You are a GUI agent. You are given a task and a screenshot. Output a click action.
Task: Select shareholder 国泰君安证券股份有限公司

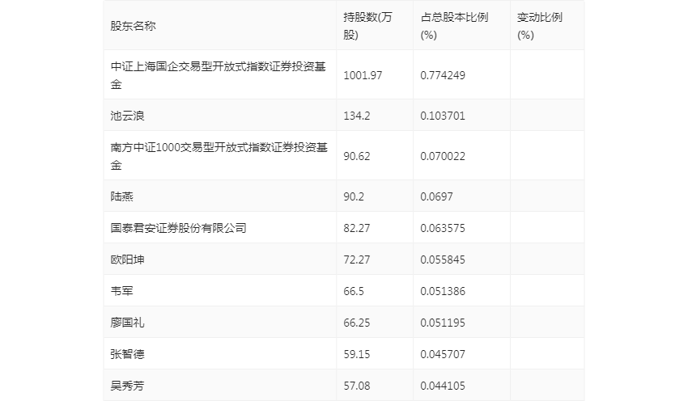tap(178, 228)
